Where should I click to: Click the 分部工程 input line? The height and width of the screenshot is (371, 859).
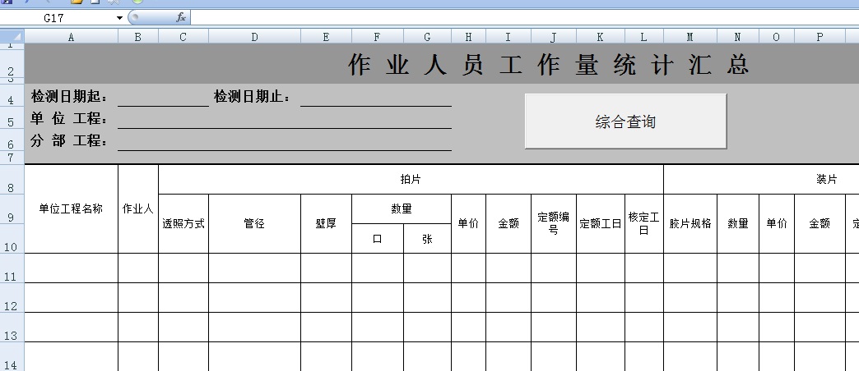[284, 142]
